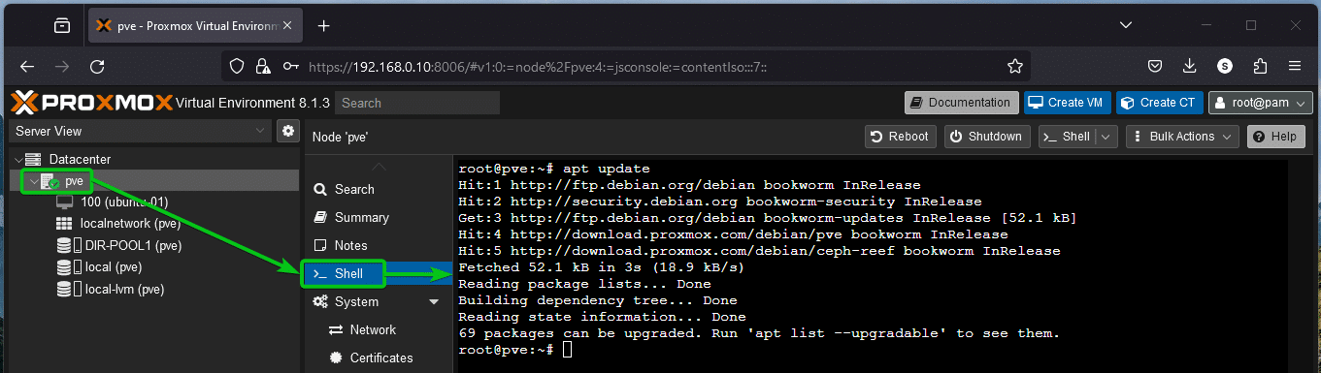1321x373 pixels.
Task: Click the Datacenter tree label
Action: click(79, 159)
